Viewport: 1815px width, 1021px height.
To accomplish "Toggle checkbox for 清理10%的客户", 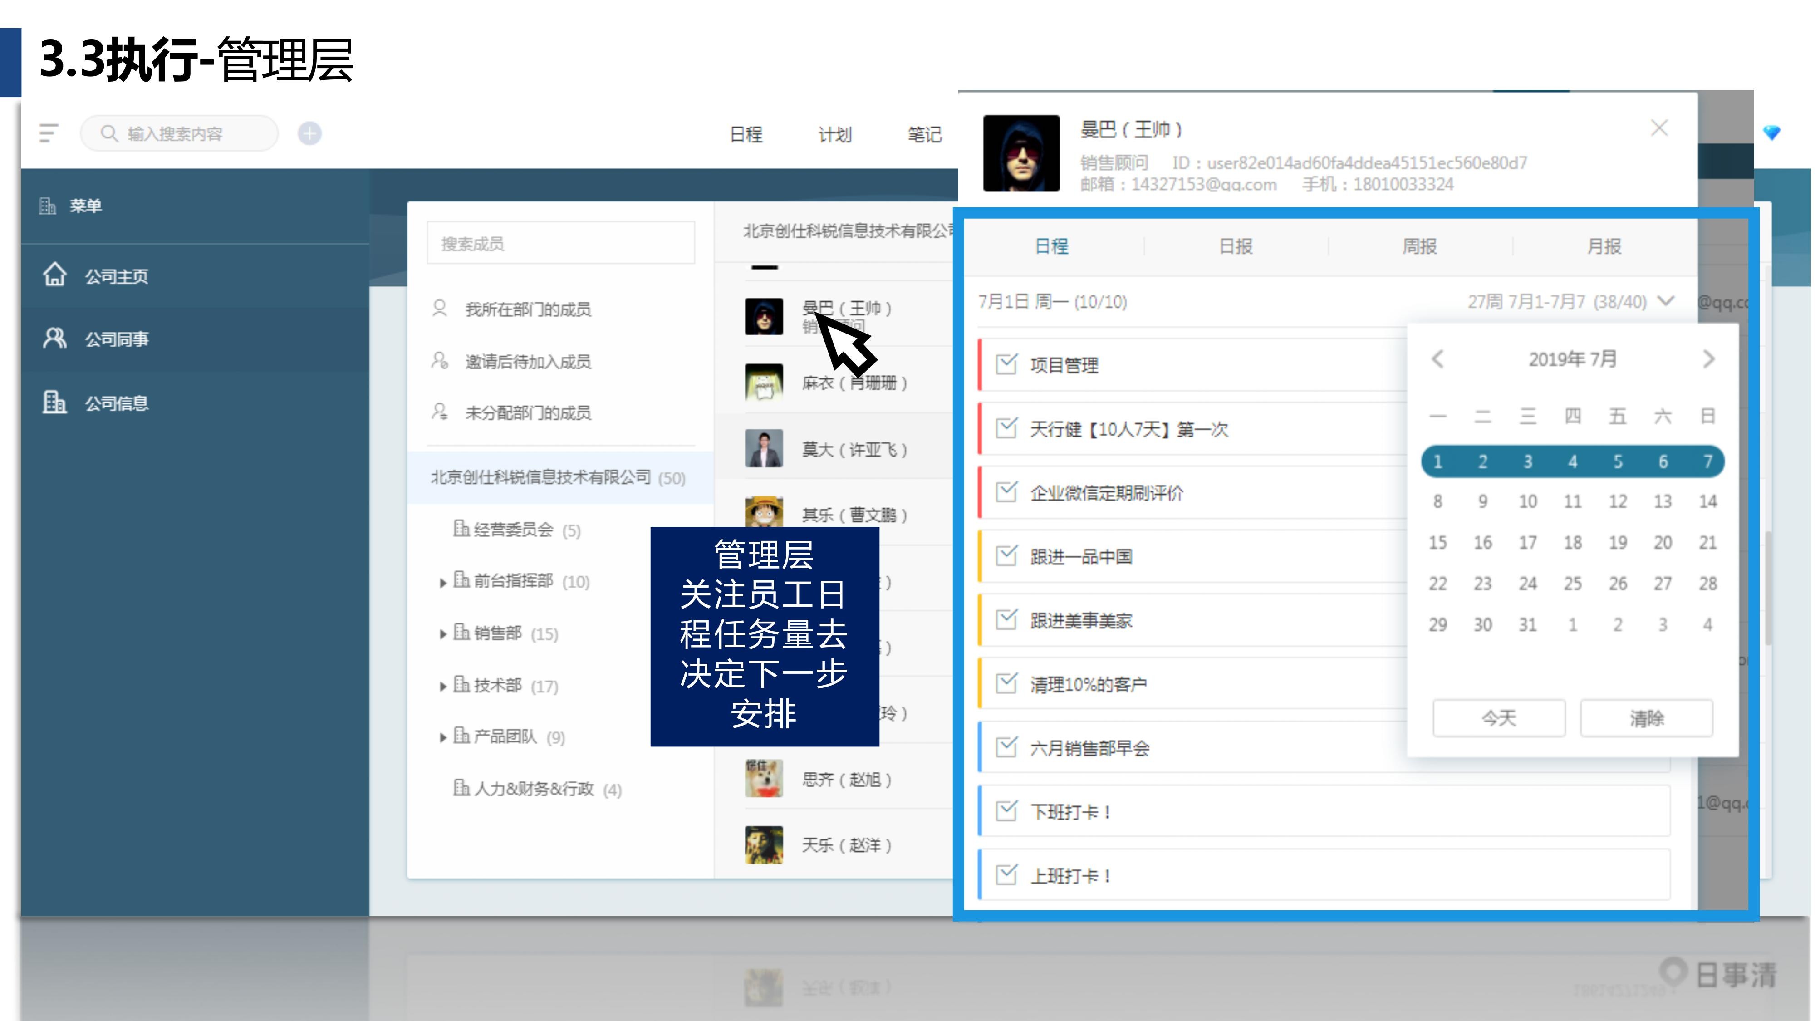I will pyautogui.click(x=1006, y=683).
